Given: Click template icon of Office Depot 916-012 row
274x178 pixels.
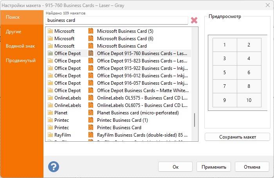Looking at the screenshot, I should (91, 75).
